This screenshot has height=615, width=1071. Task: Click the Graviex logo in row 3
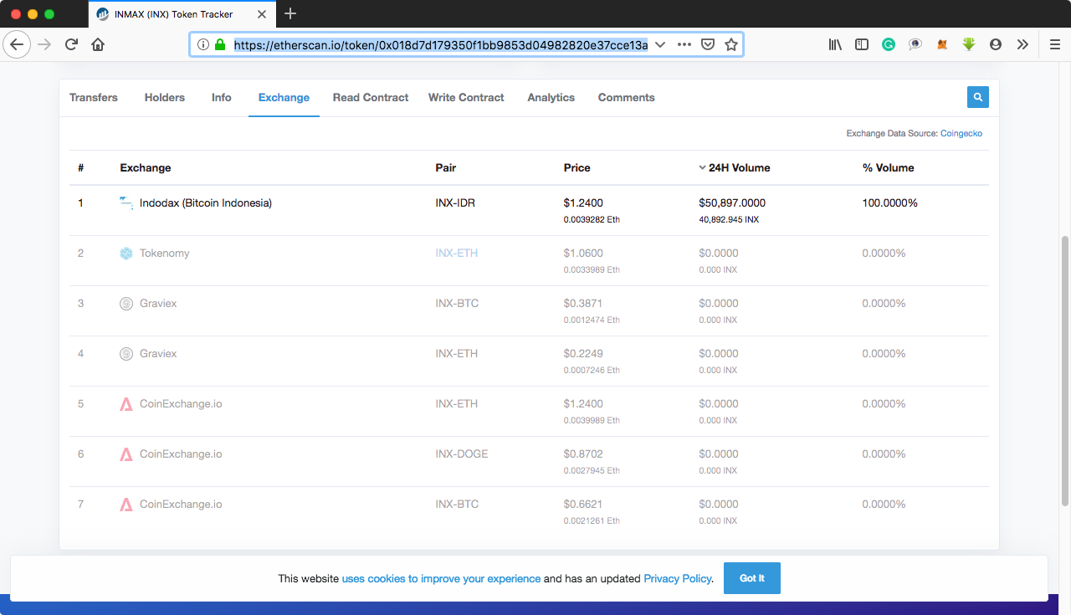[126, 303]
